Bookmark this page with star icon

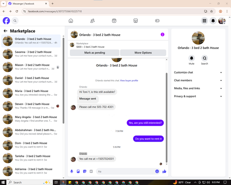212,11
